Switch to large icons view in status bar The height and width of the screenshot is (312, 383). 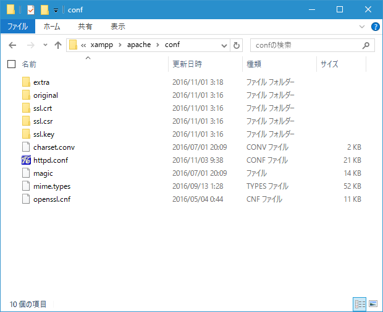click(x=373, y=304)
